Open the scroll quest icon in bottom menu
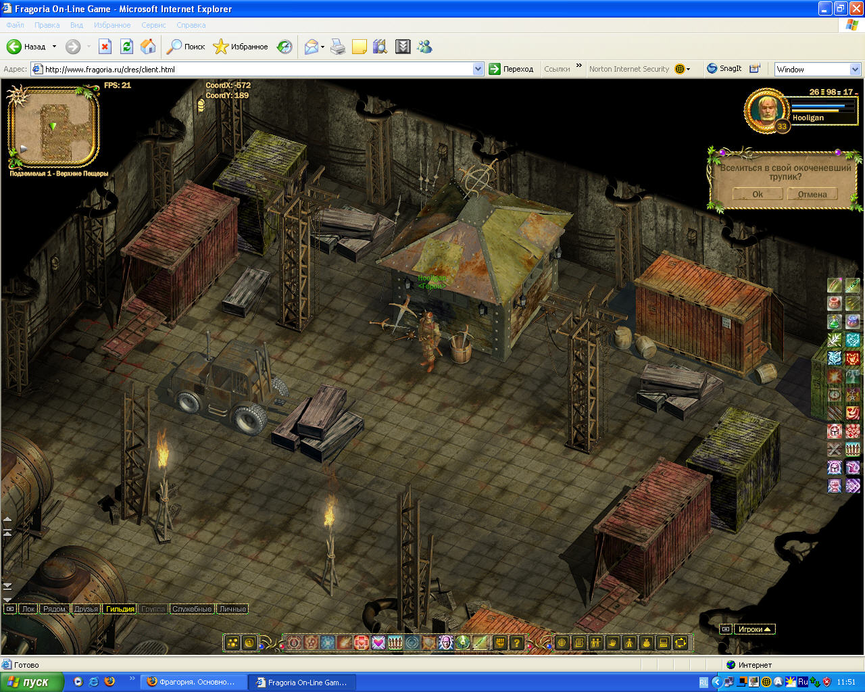The image size is (865, 692). coord(579,643)
